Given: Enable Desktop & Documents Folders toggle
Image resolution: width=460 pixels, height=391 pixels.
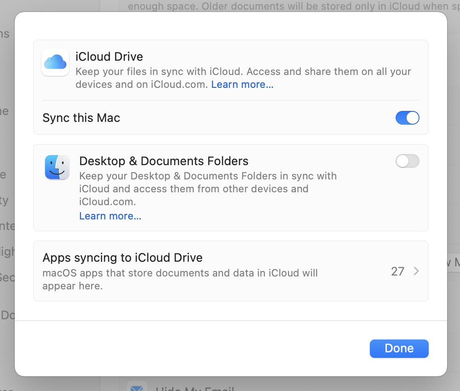Looking at the screenshot, I should click(x=407, y=161).
